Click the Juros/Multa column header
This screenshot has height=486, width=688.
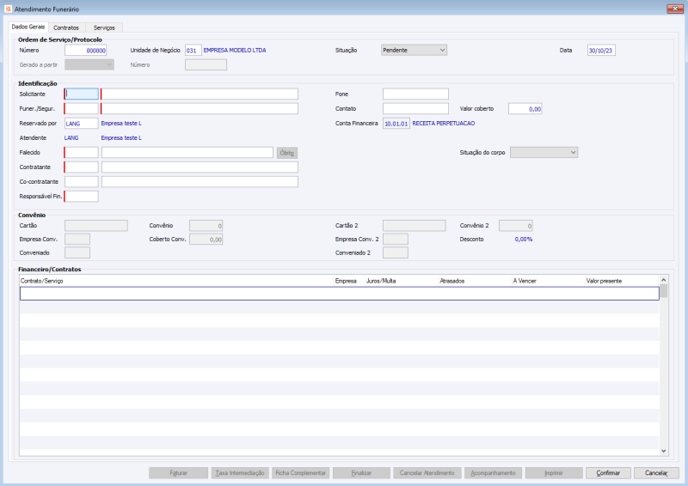click(402, 281)
